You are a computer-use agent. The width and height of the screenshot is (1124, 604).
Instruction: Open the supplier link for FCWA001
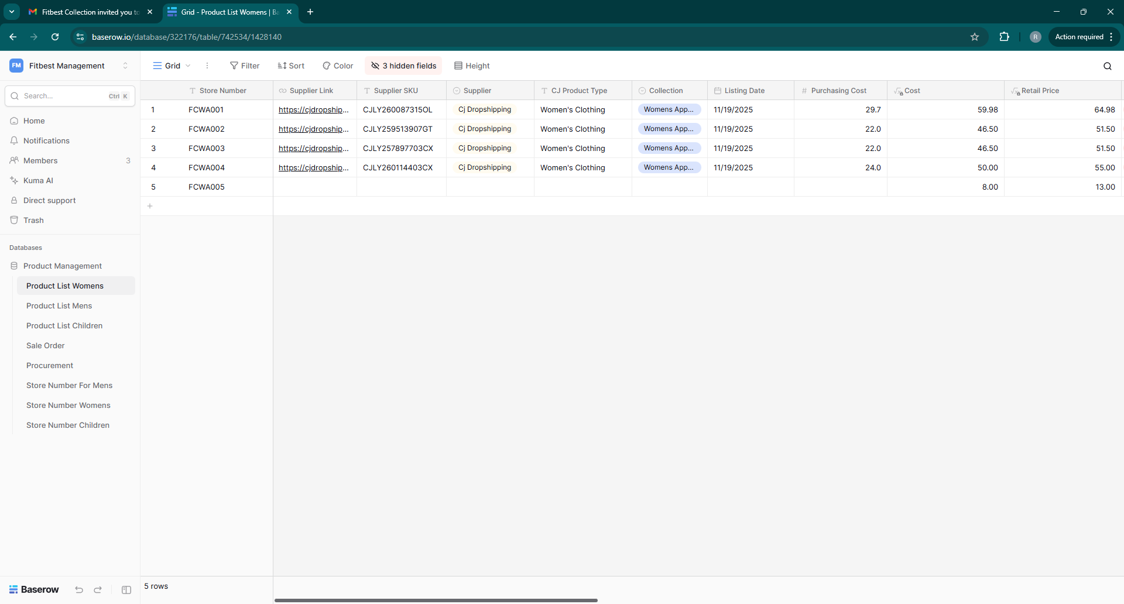[x=313, y=109]
